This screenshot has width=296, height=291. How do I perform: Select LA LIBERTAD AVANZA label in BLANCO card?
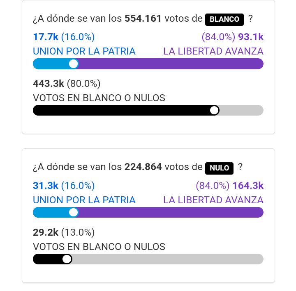(x=213, y=51)
